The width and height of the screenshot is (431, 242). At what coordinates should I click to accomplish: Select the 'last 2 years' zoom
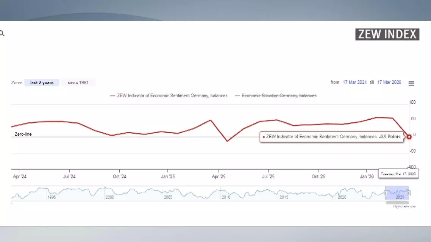[x=42, y=83]
